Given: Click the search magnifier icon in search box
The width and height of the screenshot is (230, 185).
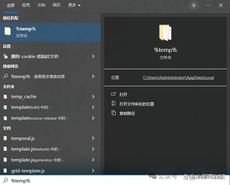Looking at the screenshot, I should tap(5, 181).
